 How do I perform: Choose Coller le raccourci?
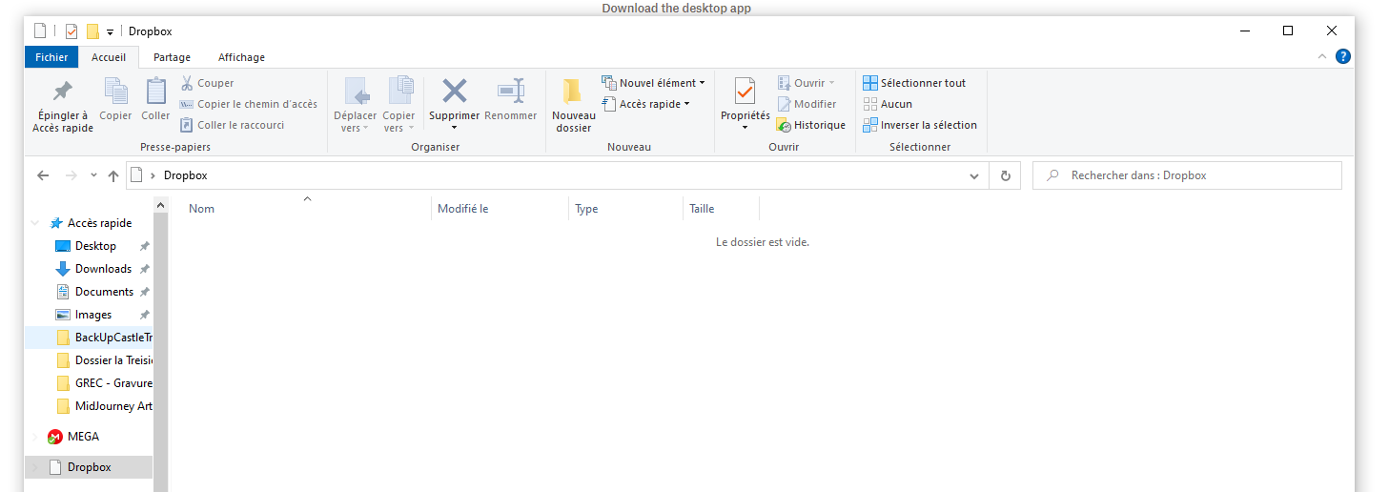click(232, 125)
